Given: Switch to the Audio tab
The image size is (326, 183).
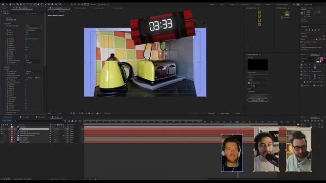Looking at the screenshot, I should 311,8.
